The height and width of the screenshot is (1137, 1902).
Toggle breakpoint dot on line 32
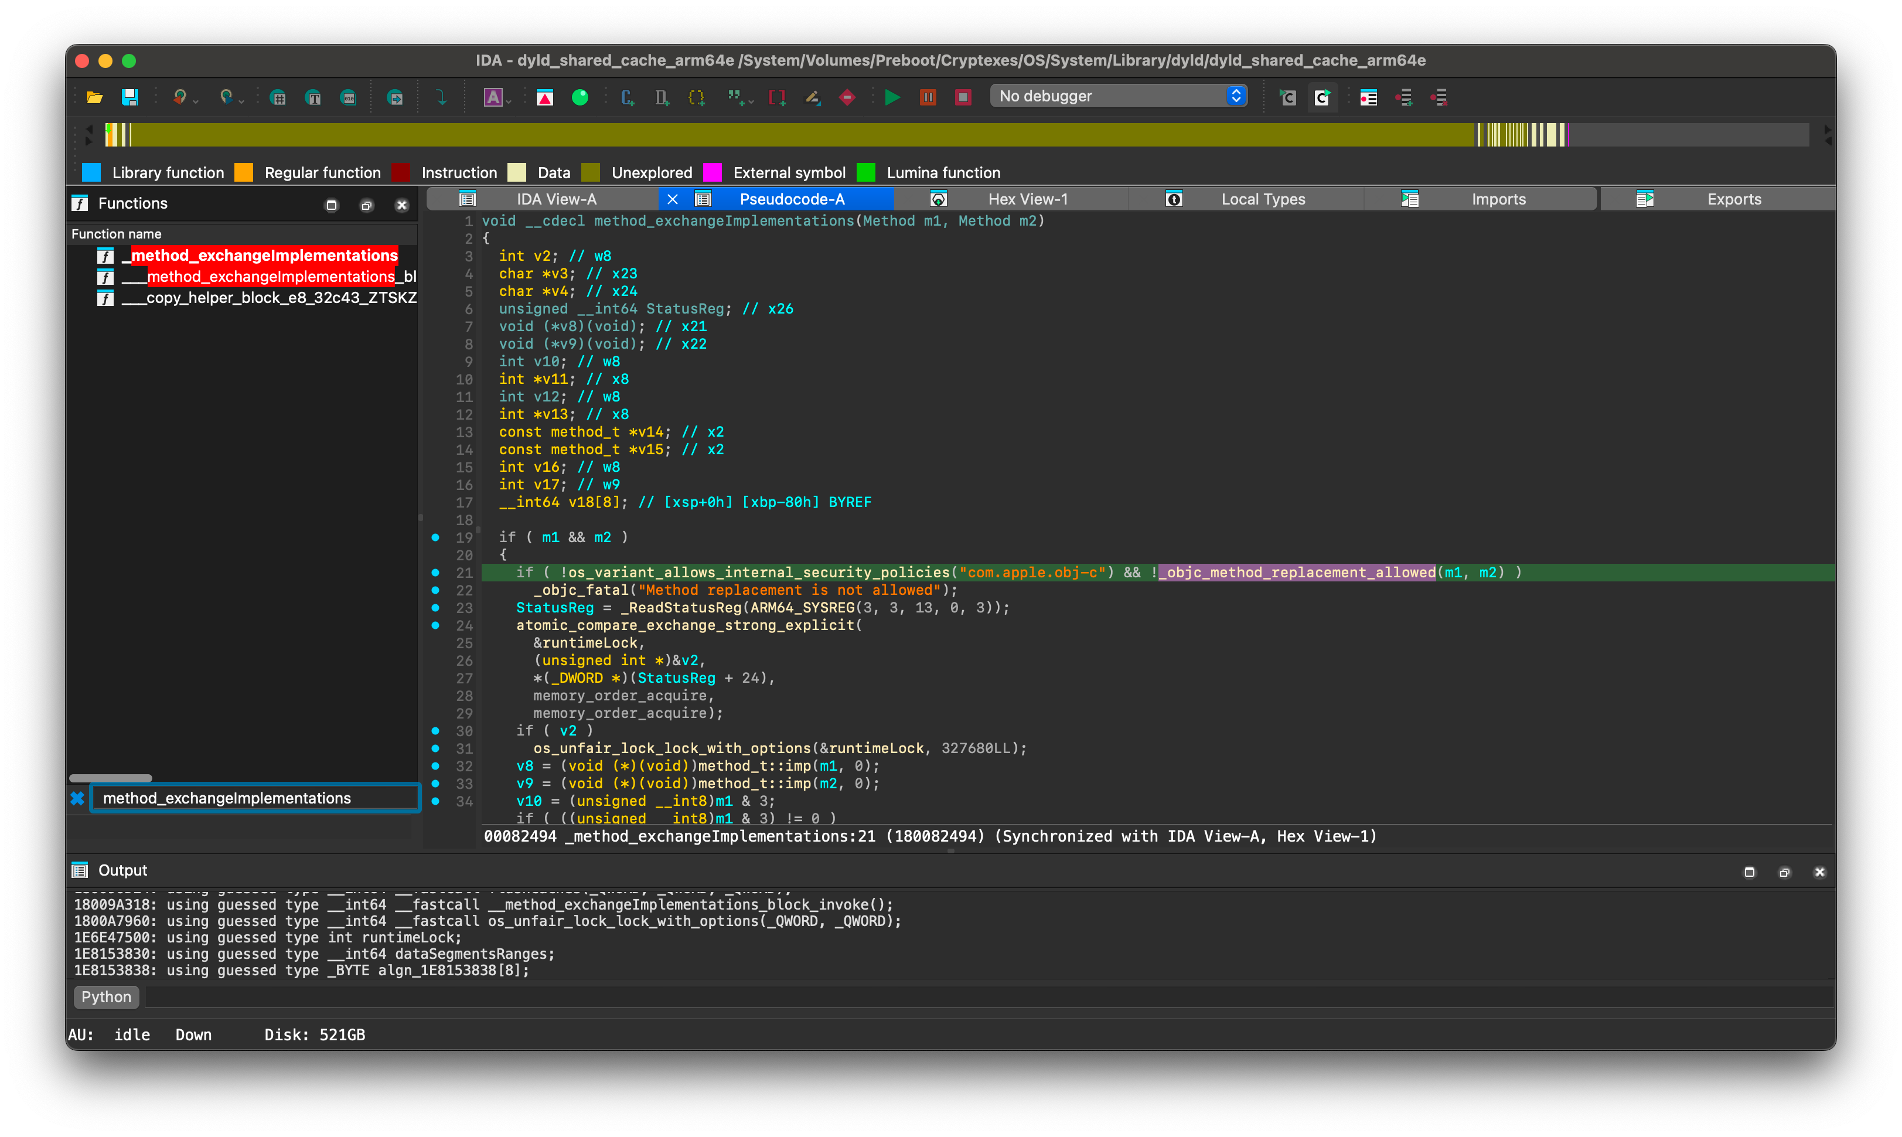(x=436, y=766)
